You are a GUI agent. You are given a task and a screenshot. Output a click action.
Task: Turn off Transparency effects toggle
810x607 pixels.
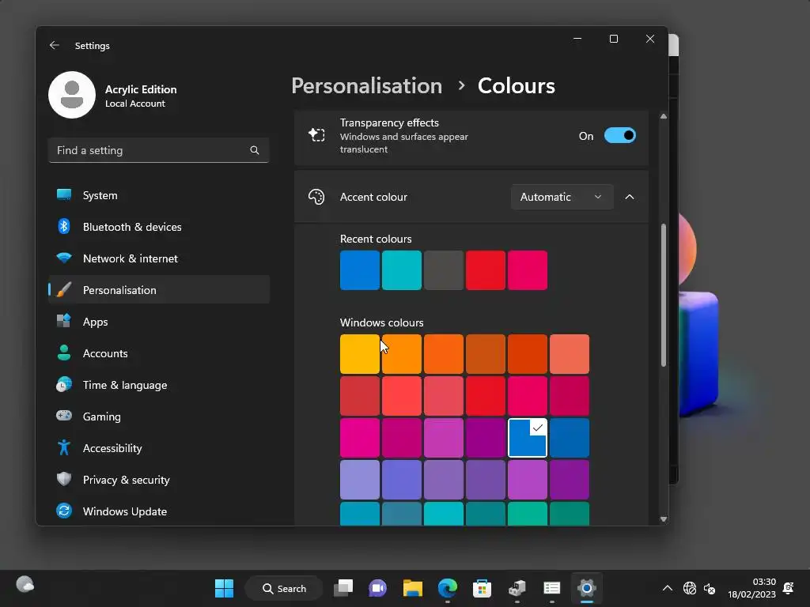620,136
